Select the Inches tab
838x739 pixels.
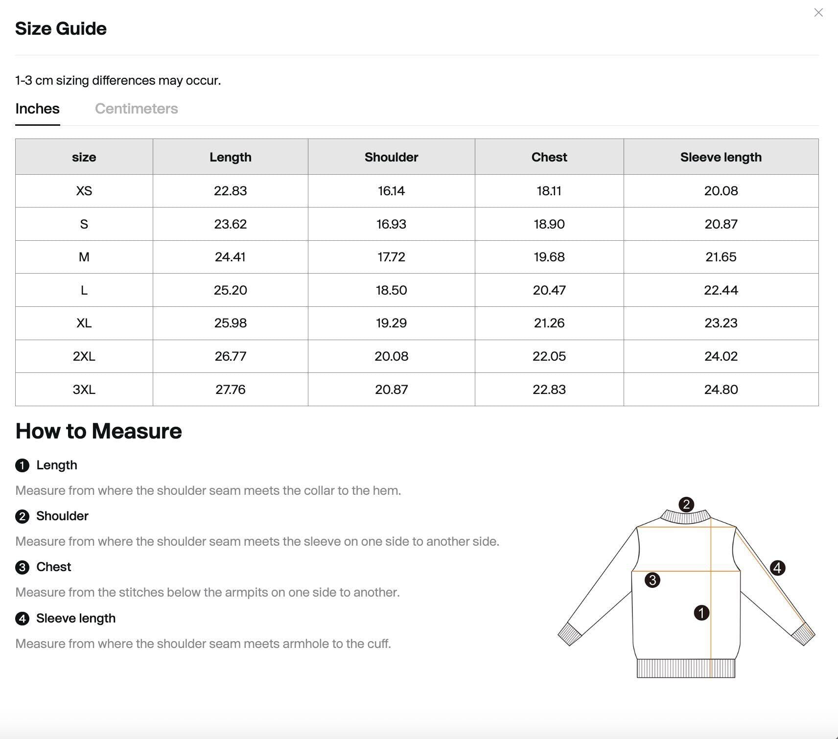[37, 109]
